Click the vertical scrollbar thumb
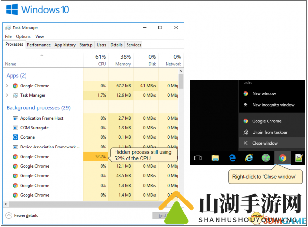The image size is (308, 227). 181,81
